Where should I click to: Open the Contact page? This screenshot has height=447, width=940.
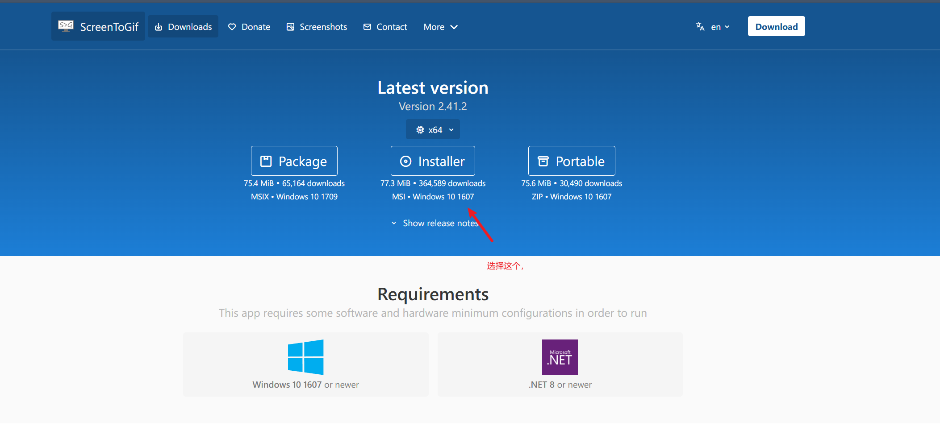(385, 27)
